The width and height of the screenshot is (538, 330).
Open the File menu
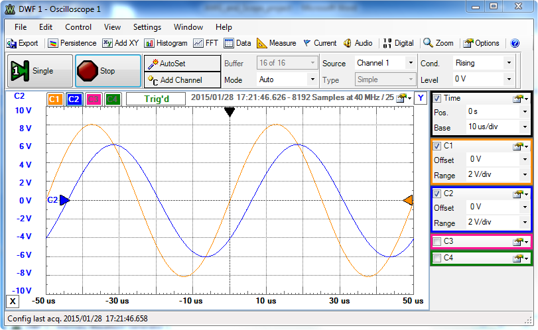pos(21,27)
